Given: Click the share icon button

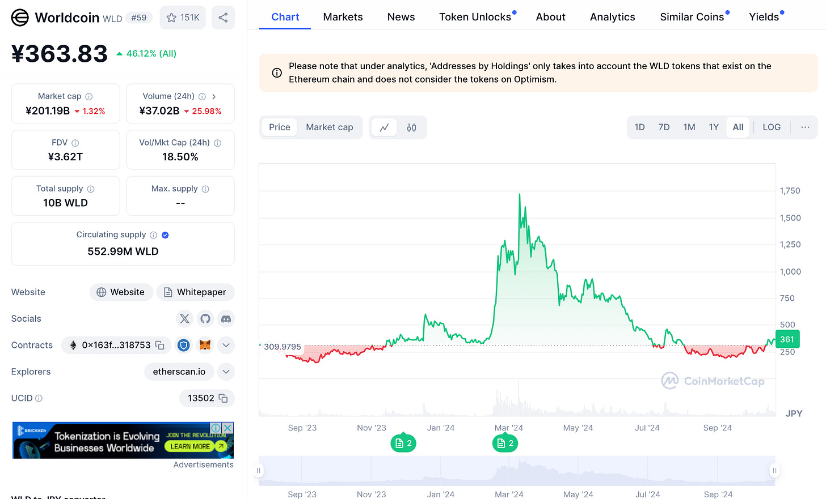Looking at the screenshot, I should [x=223, y=18].
